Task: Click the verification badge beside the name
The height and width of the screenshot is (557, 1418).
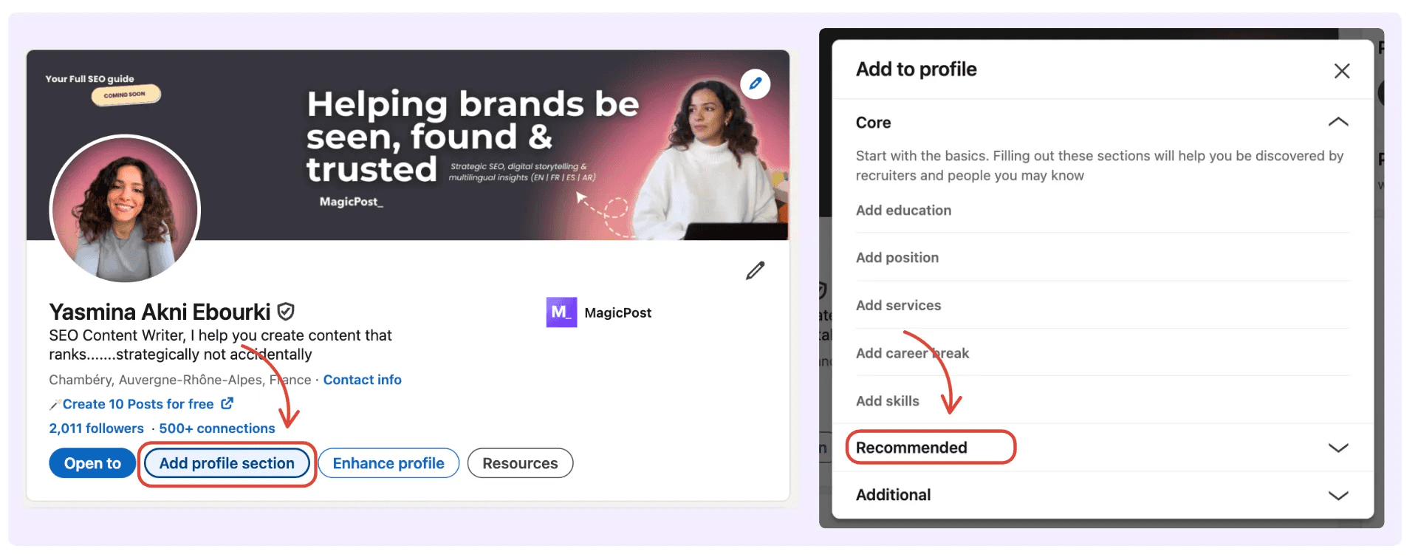Action: click(x=286, y=312)
